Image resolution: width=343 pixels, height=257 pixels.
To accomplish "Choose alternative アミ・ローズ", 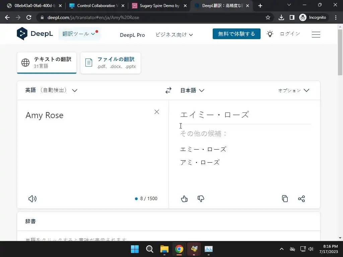I will [200, 162].
